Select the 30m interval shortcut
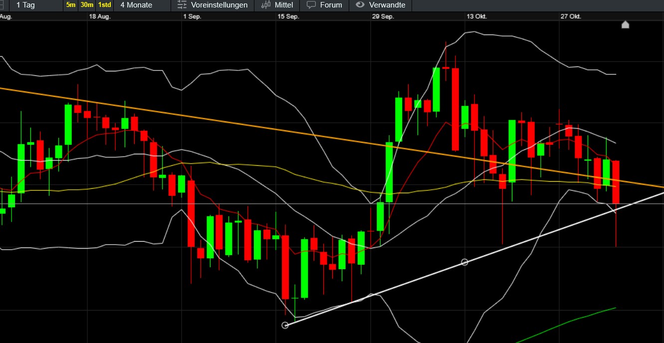Screen dimensions: 664x343 click(87, 5)
